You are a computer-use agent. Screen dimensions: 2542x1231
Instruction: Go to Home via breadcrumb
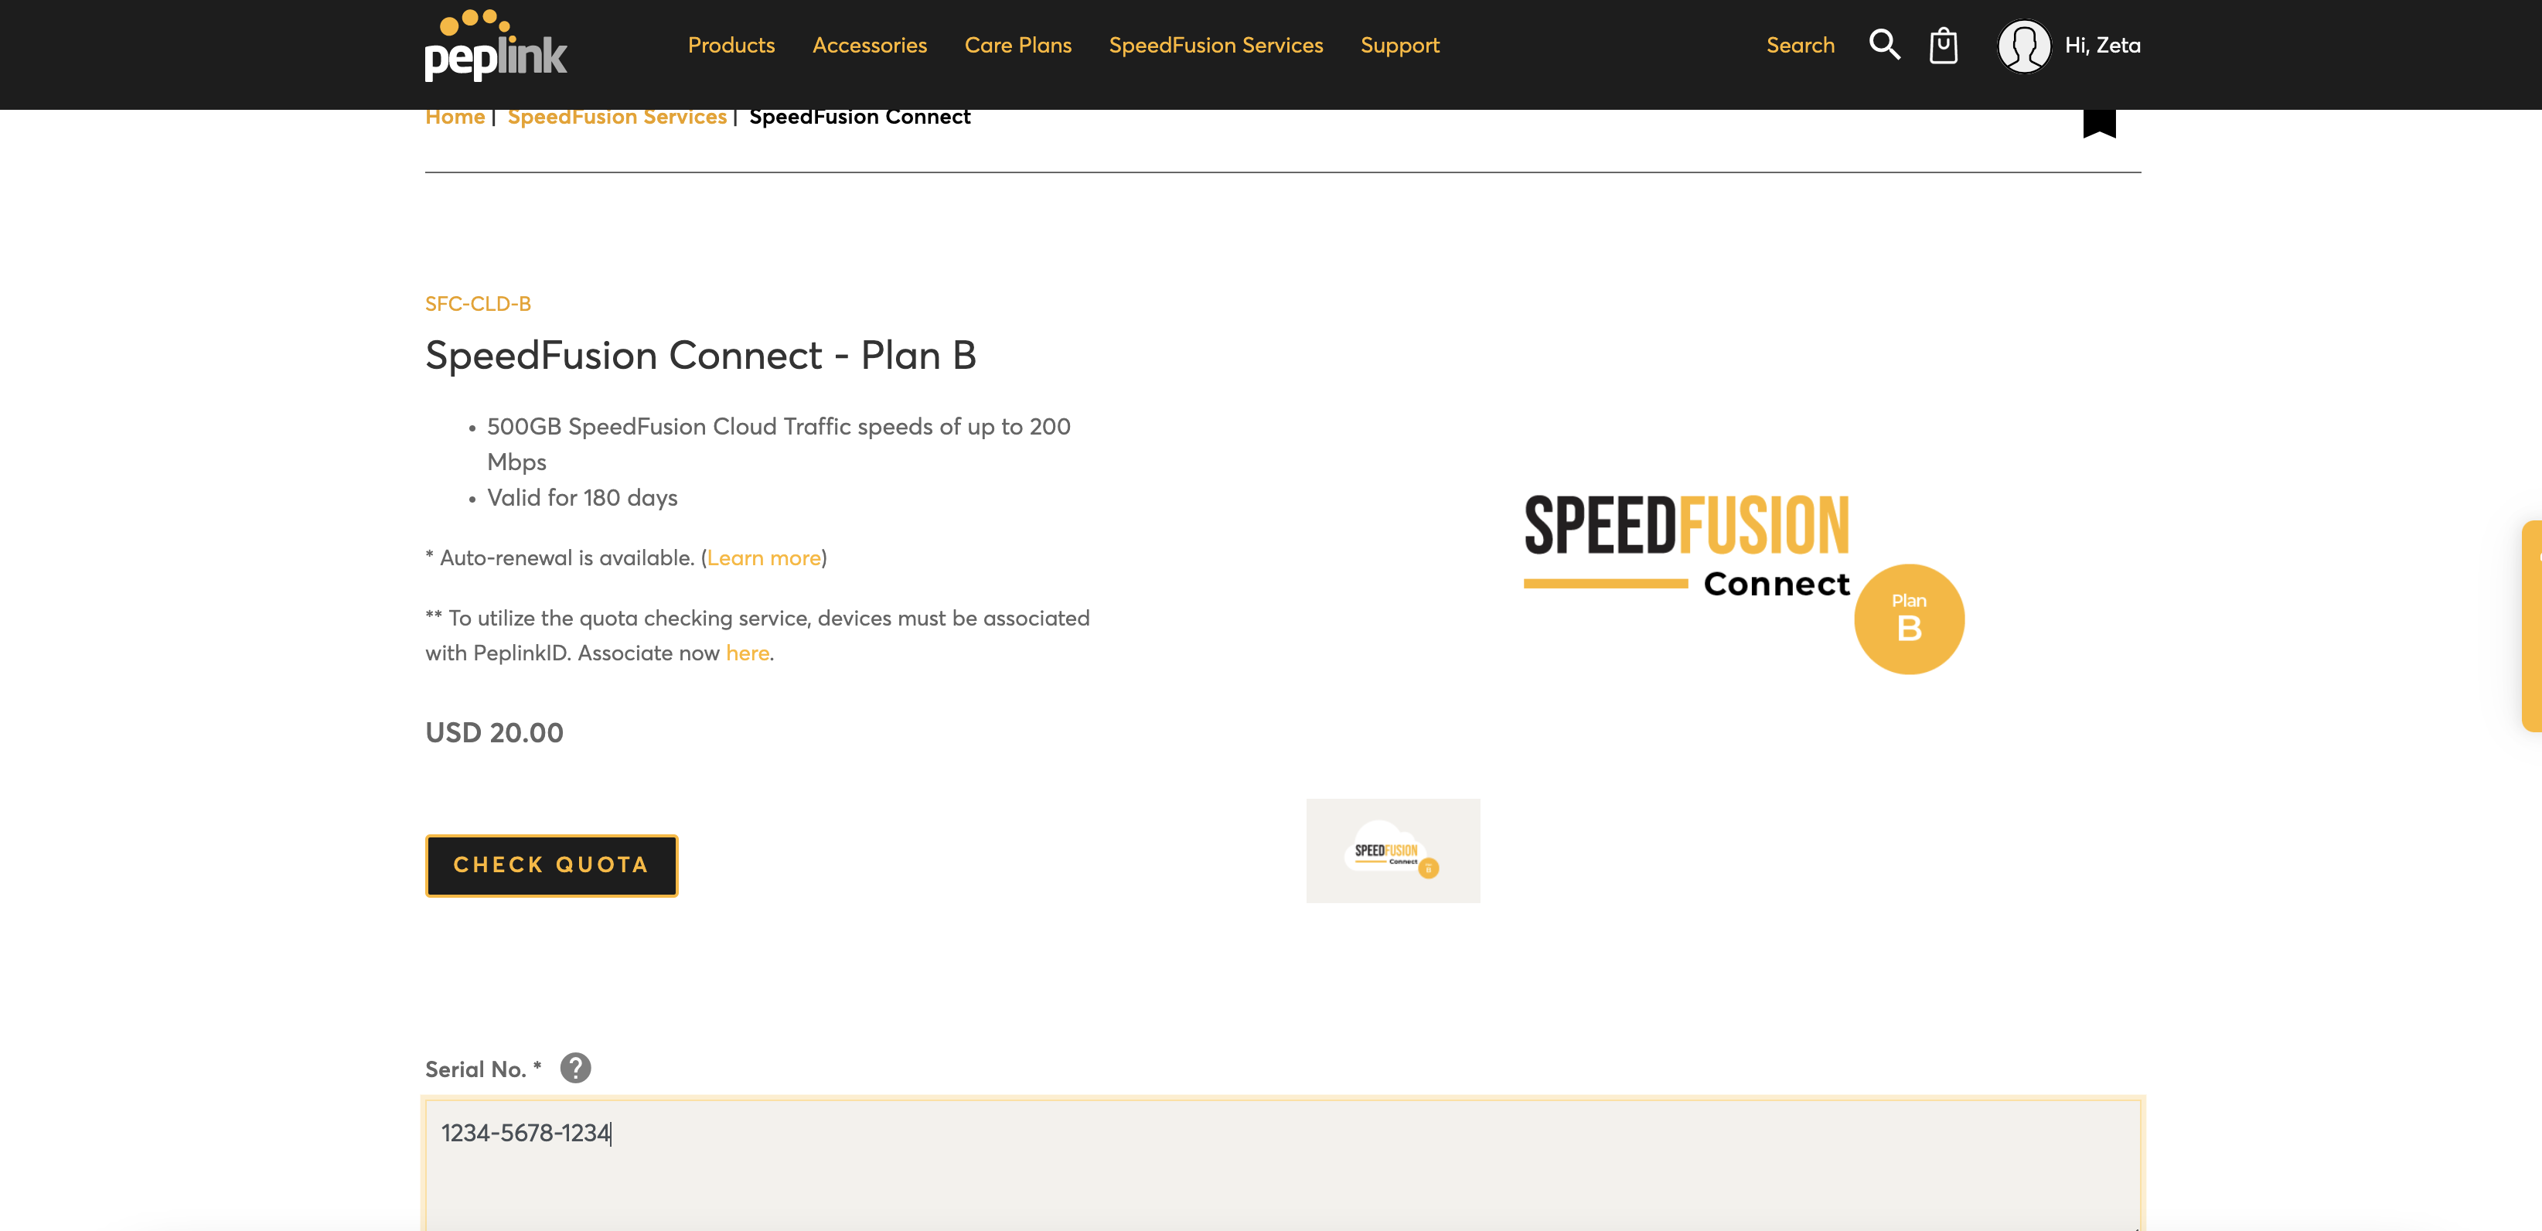454,118
